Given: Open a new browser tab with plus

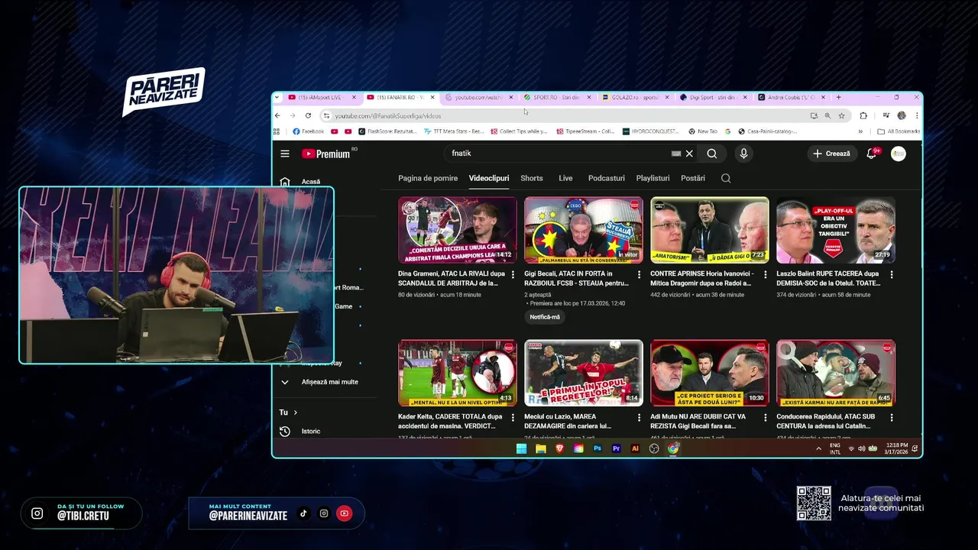Looking at the screenshot, I should (838, 98).
